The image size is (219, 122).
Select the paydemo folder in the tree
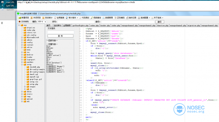[x=30, y=62]
